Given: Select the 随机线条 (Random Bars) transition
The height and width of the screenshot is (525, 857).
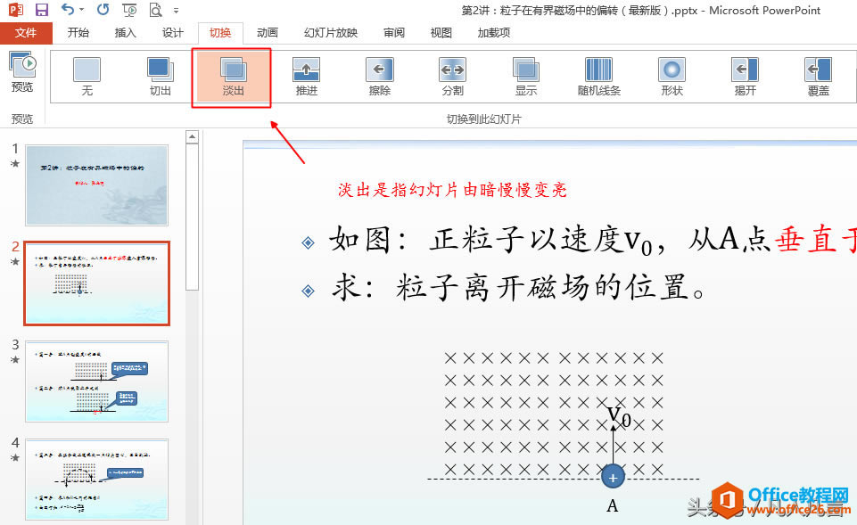Looking at the screenshot, I should [599, 77].
